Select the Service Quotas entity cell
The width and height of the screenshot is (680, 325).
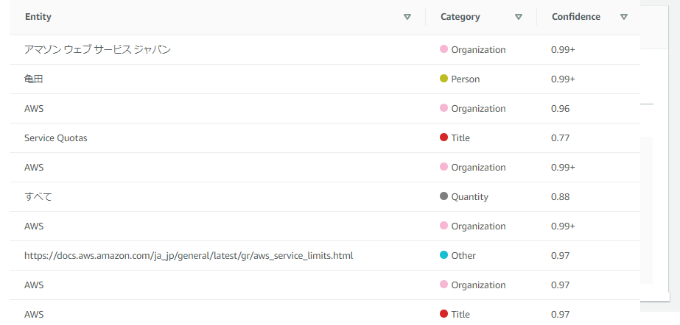tap(56, 138)
